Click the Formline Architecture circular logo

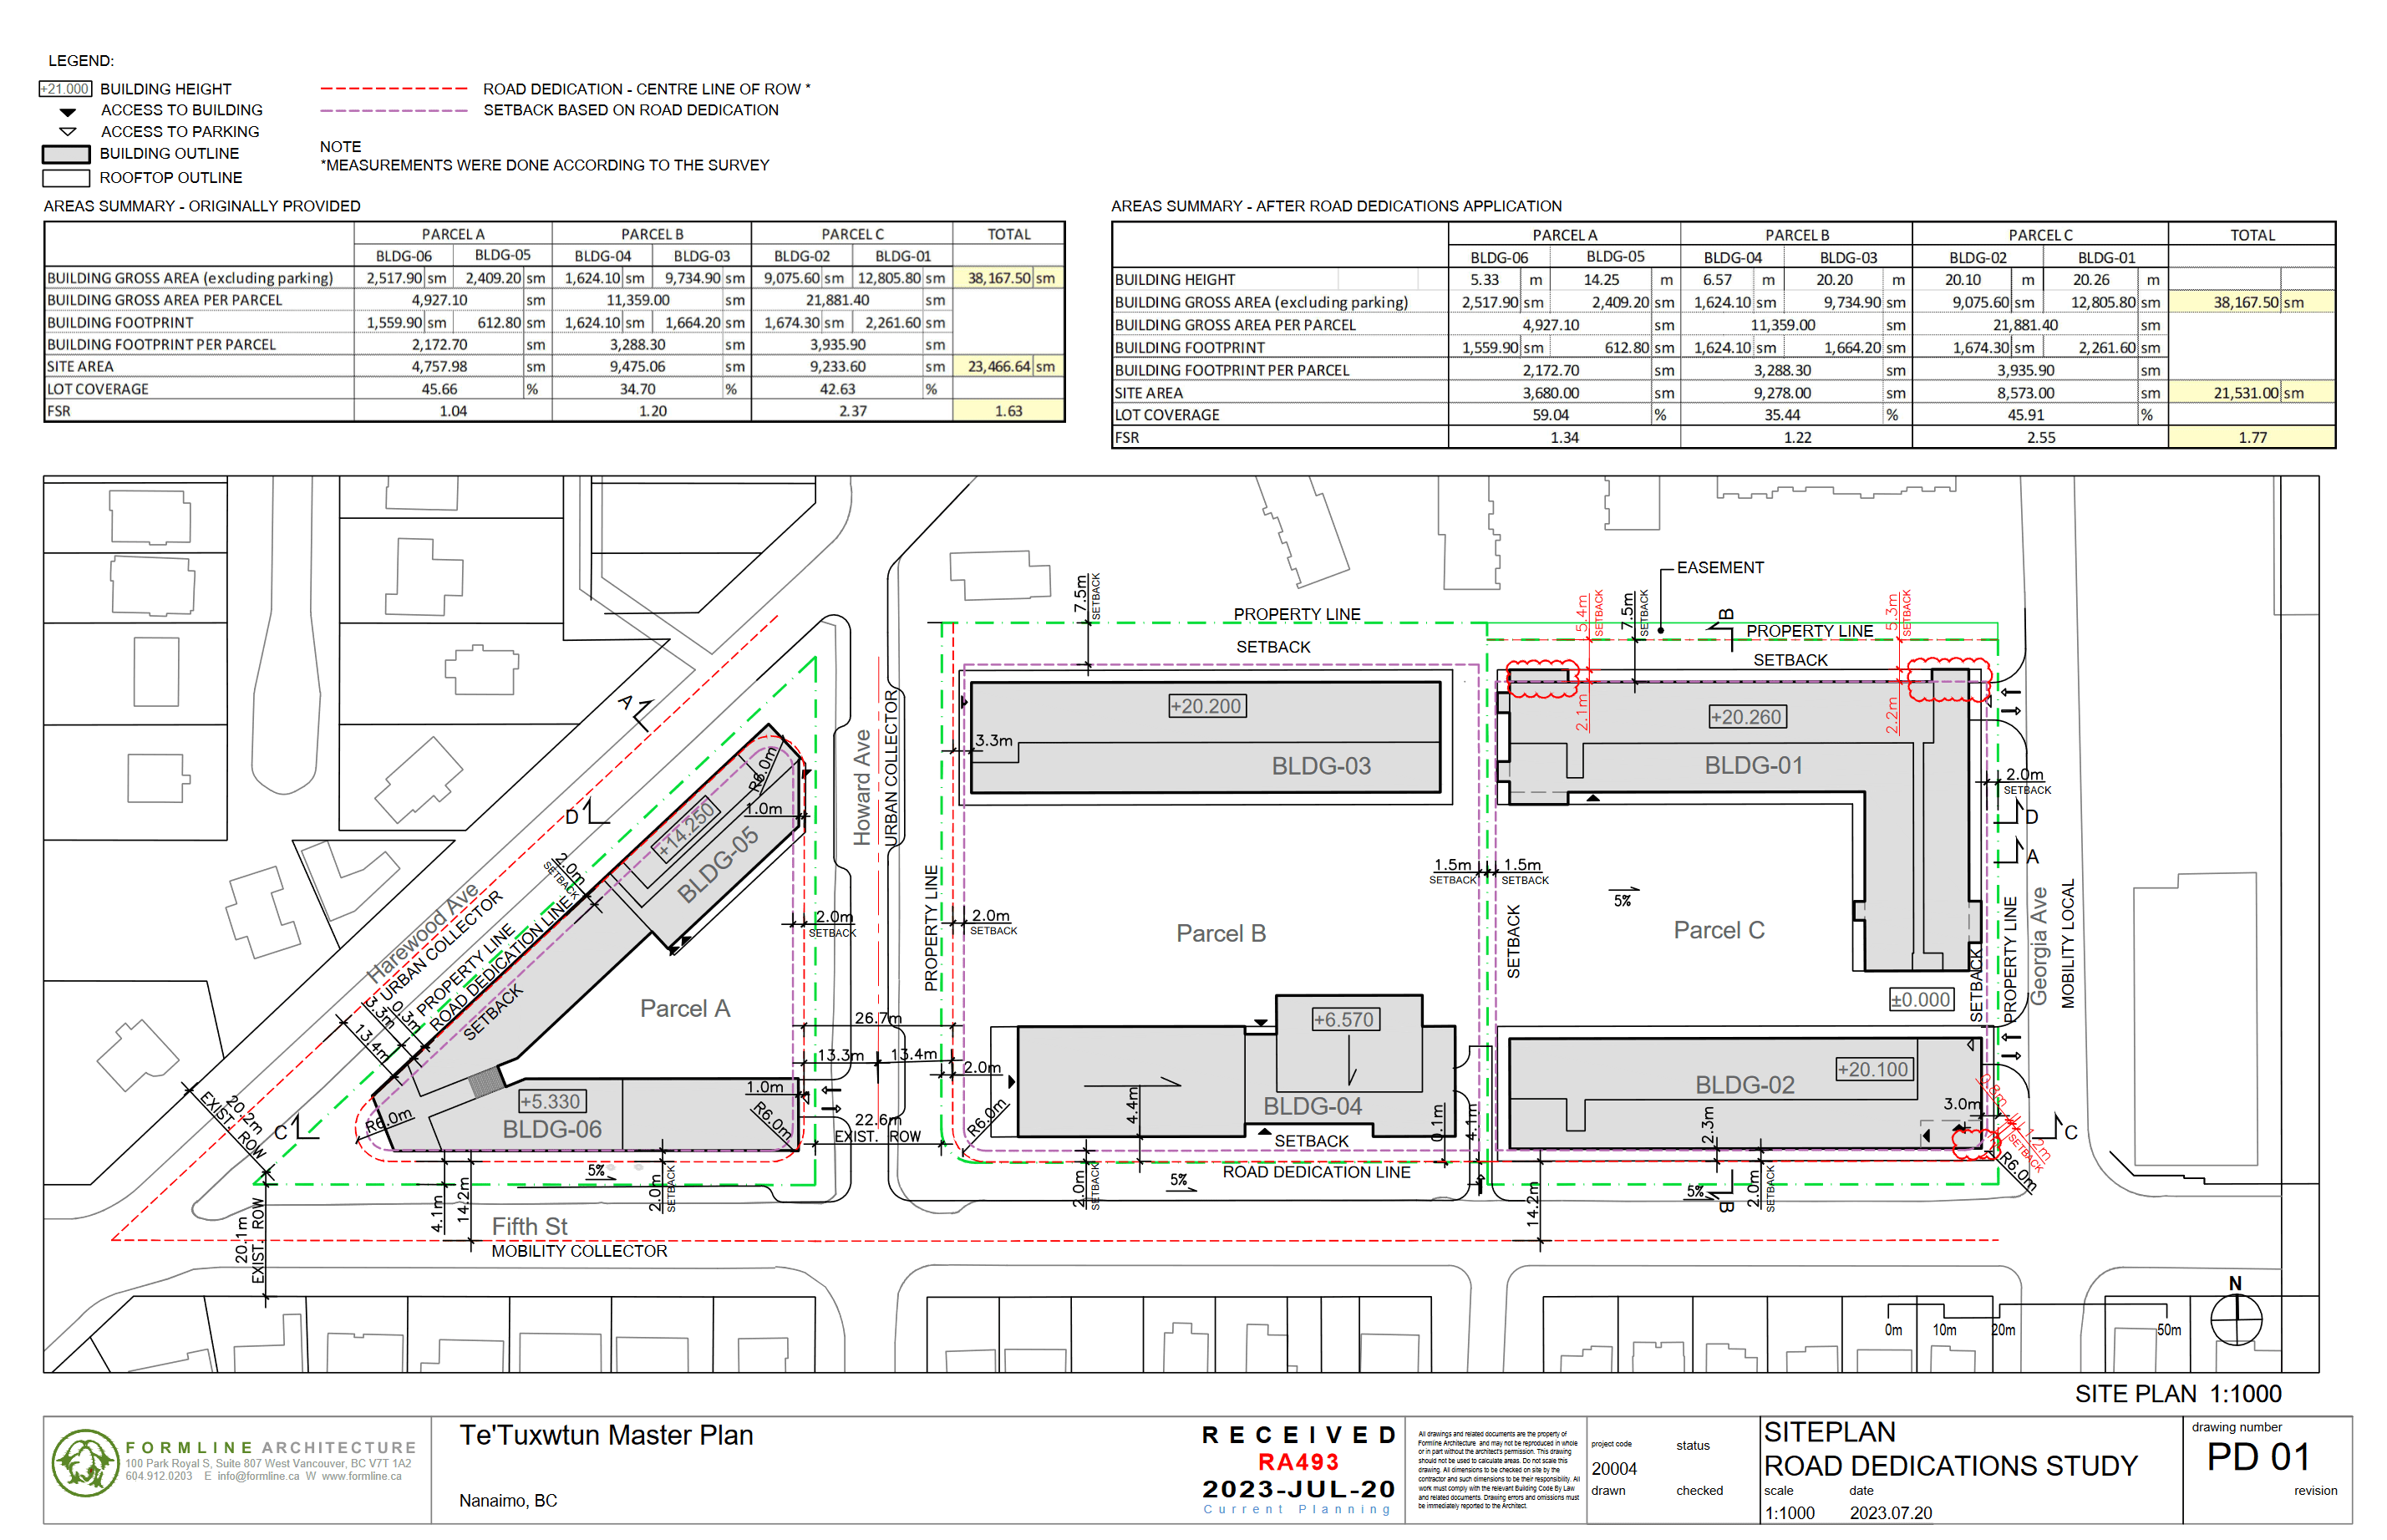pyautogui.click(x=85, y=1462)
